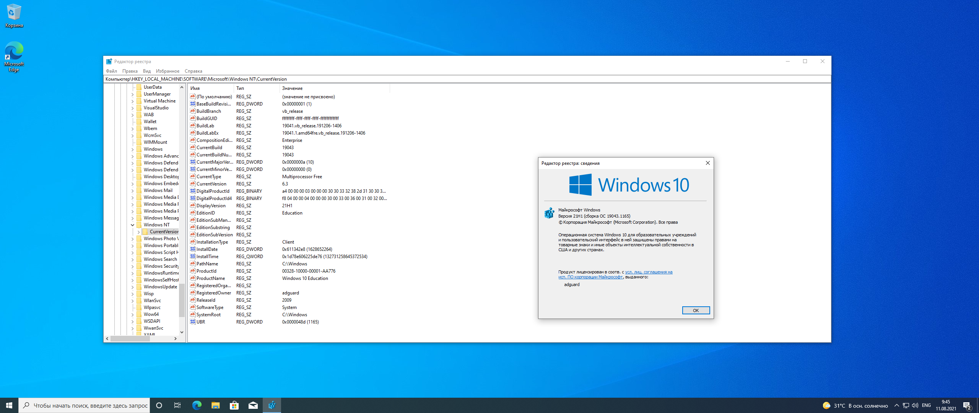Select the Wallet tree key
Image resolution: width=979 pixels, height=413 pixels.
pyautogui.click(x=150, y=122)
